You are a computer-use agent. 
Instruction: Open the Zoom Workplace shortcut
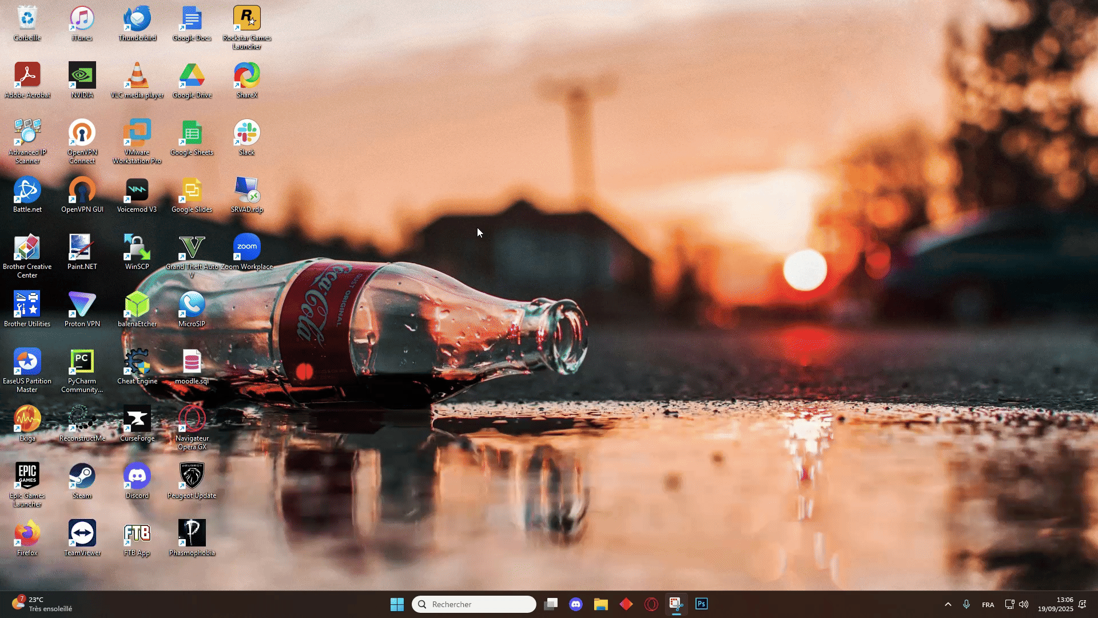click(x=246, y=248)
